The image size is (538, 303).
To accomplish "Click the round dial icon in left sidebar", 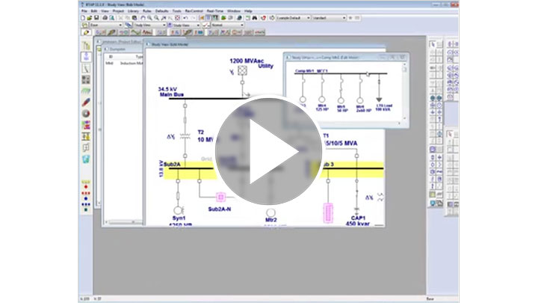I will click(x=86, y=114).
